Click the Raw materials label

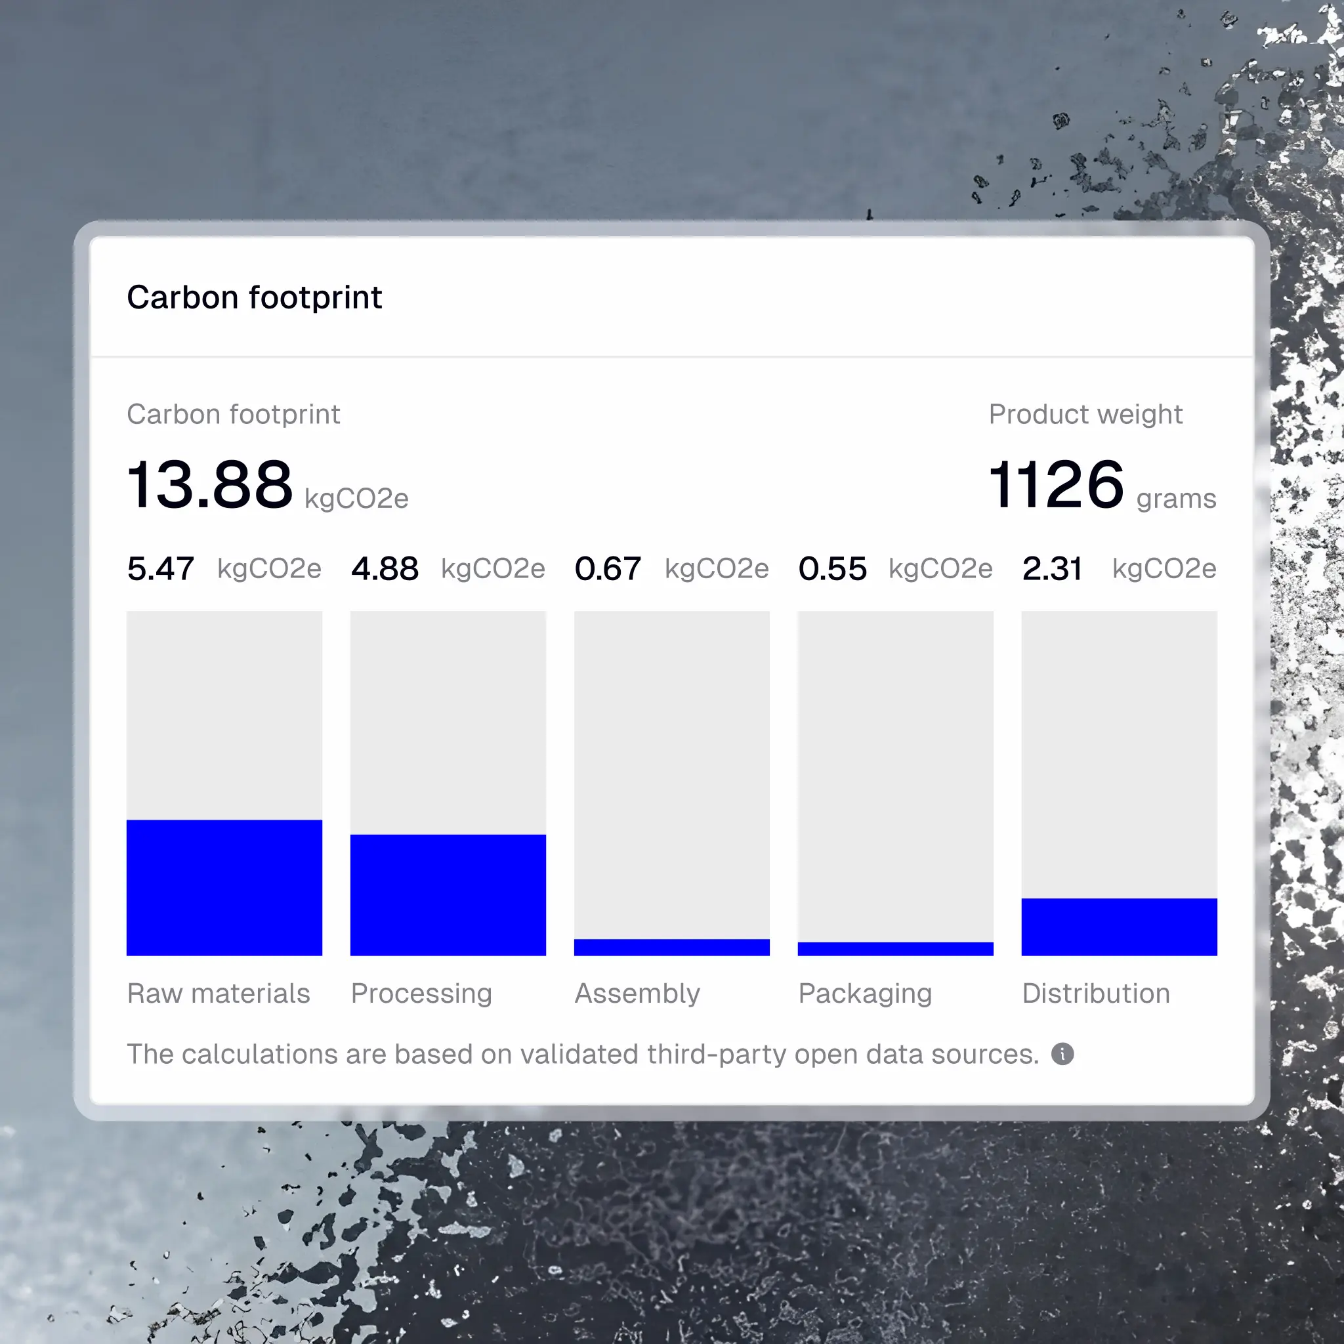point(218,994)
